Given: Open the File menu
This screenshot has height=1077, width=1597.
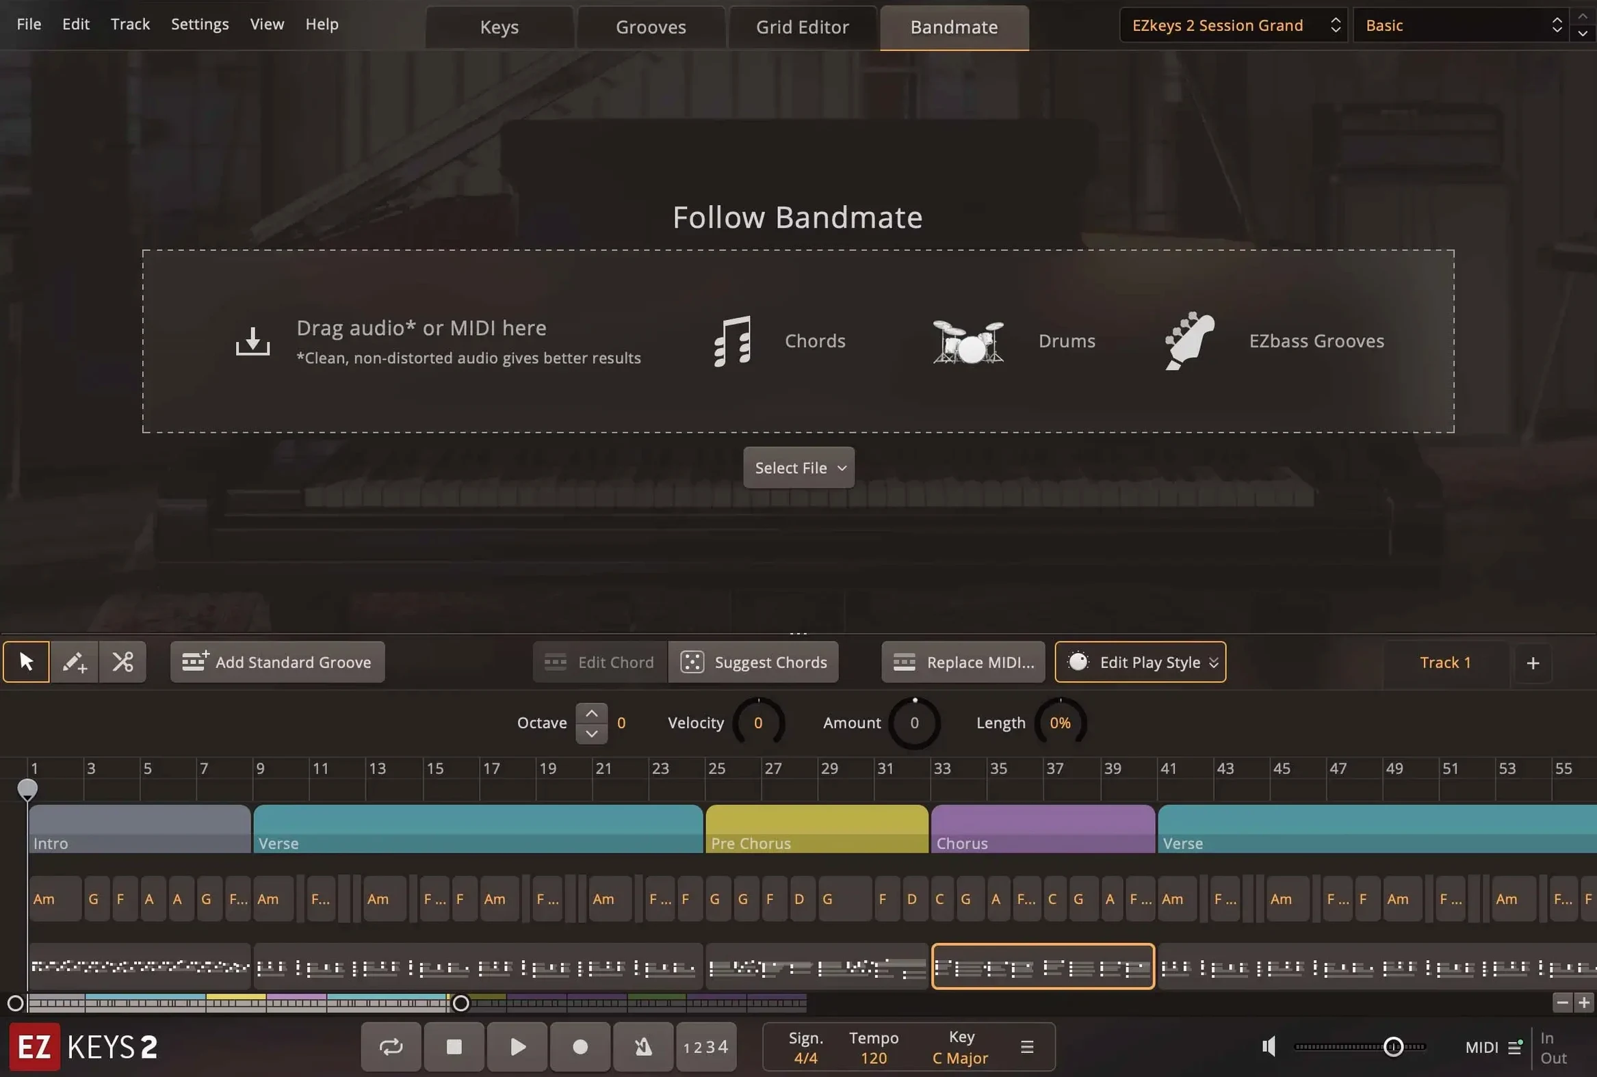Looking at the screenshot, I should click(29, 24).
